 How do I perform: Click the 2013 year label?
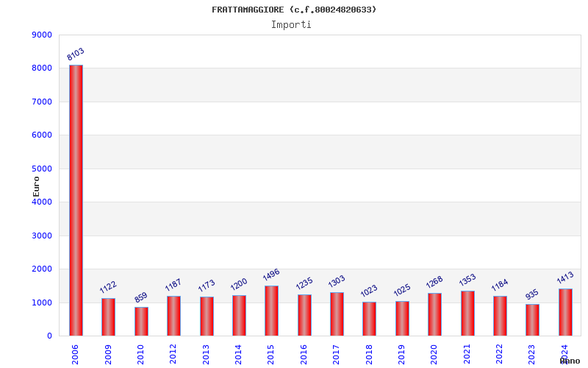[206, 355]
